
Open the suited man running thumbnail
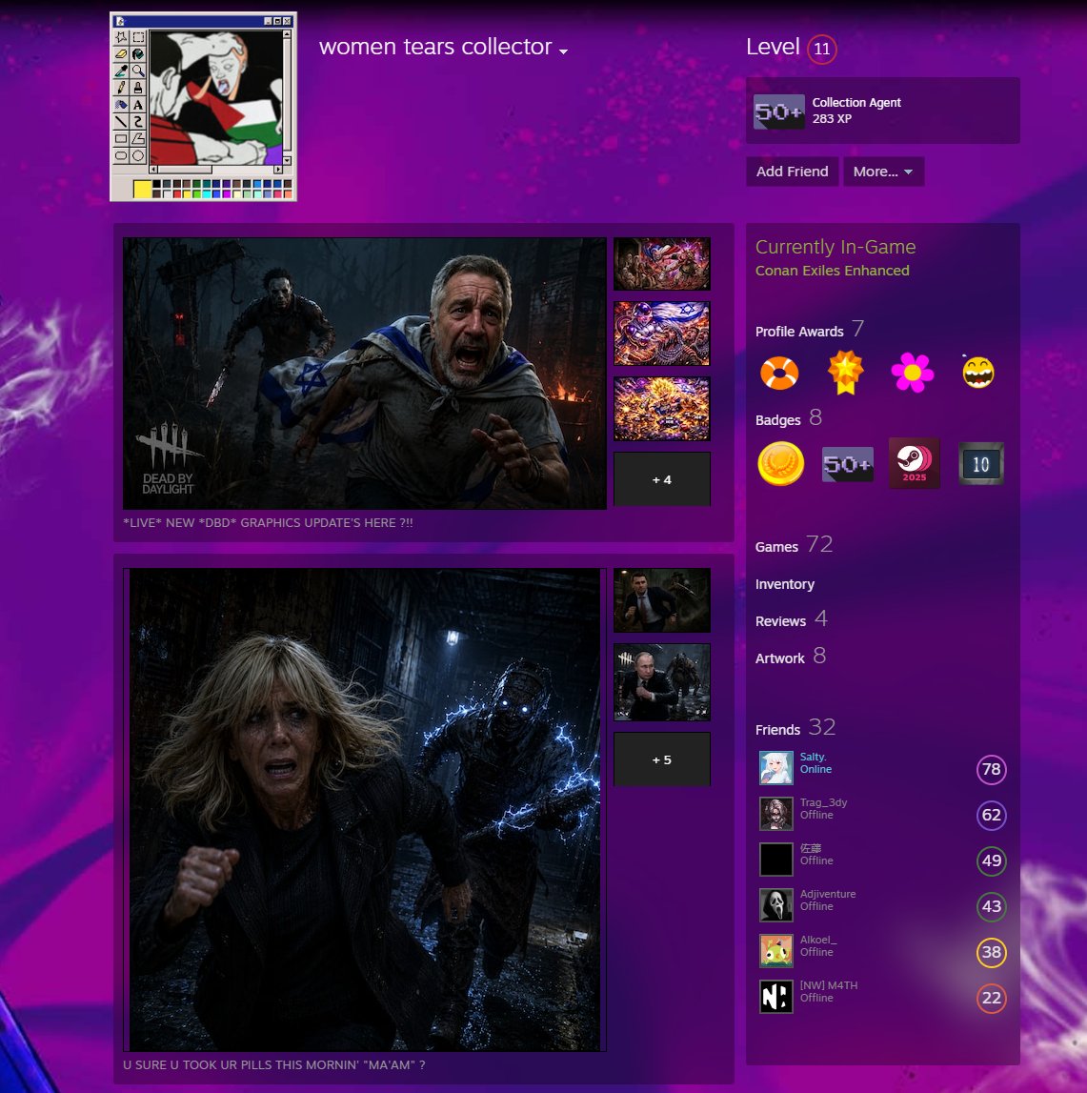click(662, 600)
